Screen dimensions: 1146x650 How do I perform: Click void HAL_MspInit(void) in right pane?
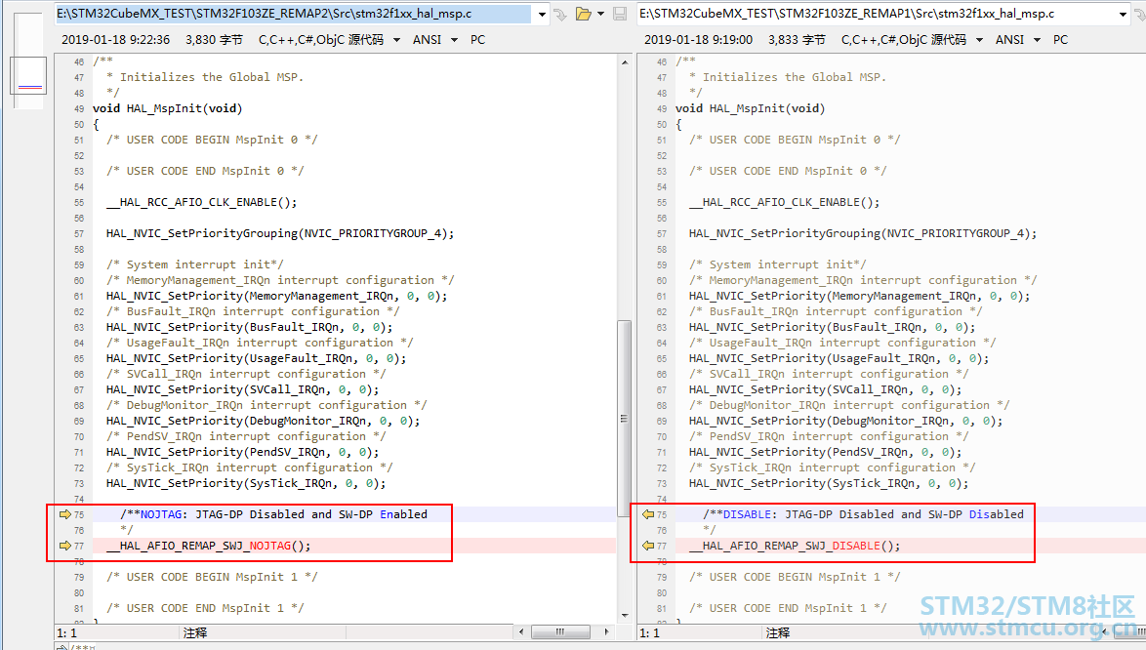pyautogui.click(x=750, y=108)
